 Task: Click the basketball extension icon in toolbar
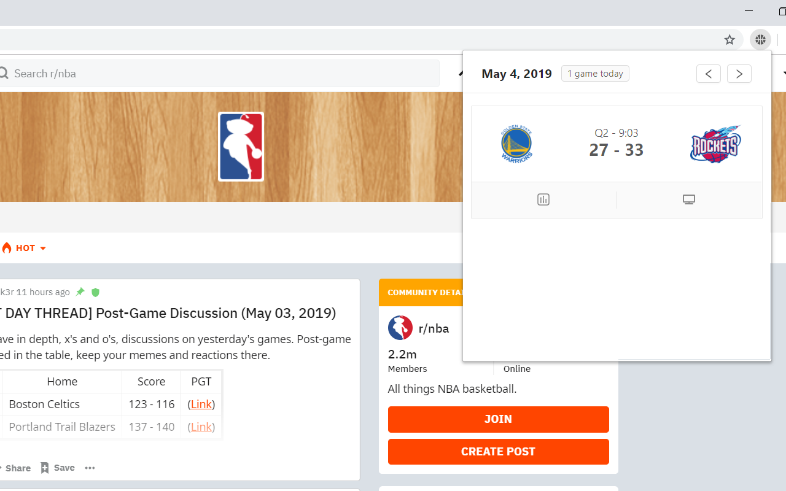(760, 40)
